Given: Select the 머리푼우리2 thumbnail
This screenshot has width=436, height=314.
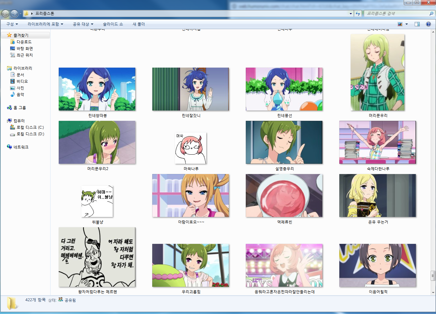Looking at the screenshot, I should point(97,142).
